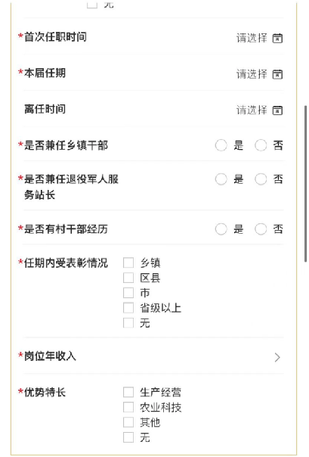
Task: Select 是 for 是否兼任退役军人服务站长
Action: tap(221, 179)
